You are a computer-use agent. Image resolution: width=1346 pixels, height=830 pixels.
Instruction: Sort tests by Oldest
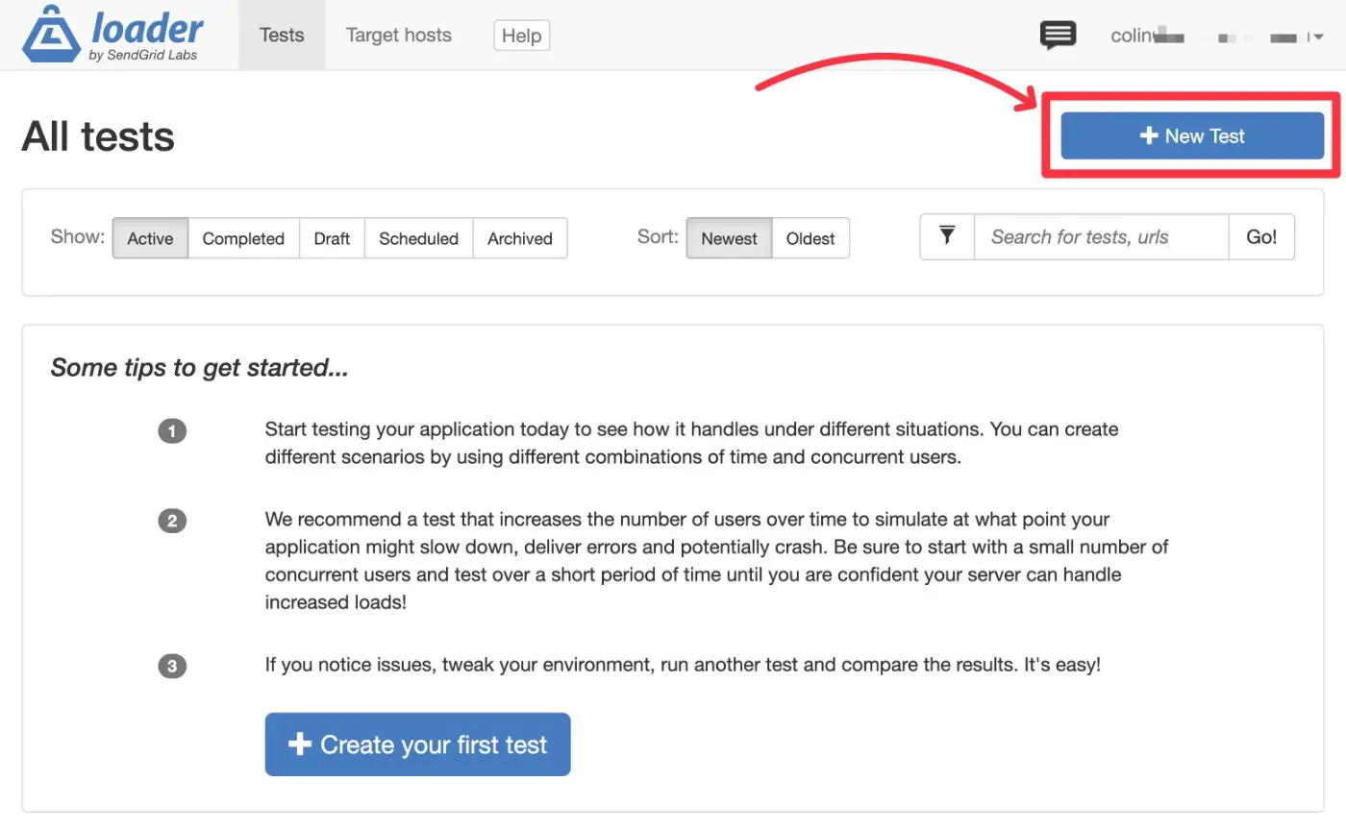pos(810,238)
